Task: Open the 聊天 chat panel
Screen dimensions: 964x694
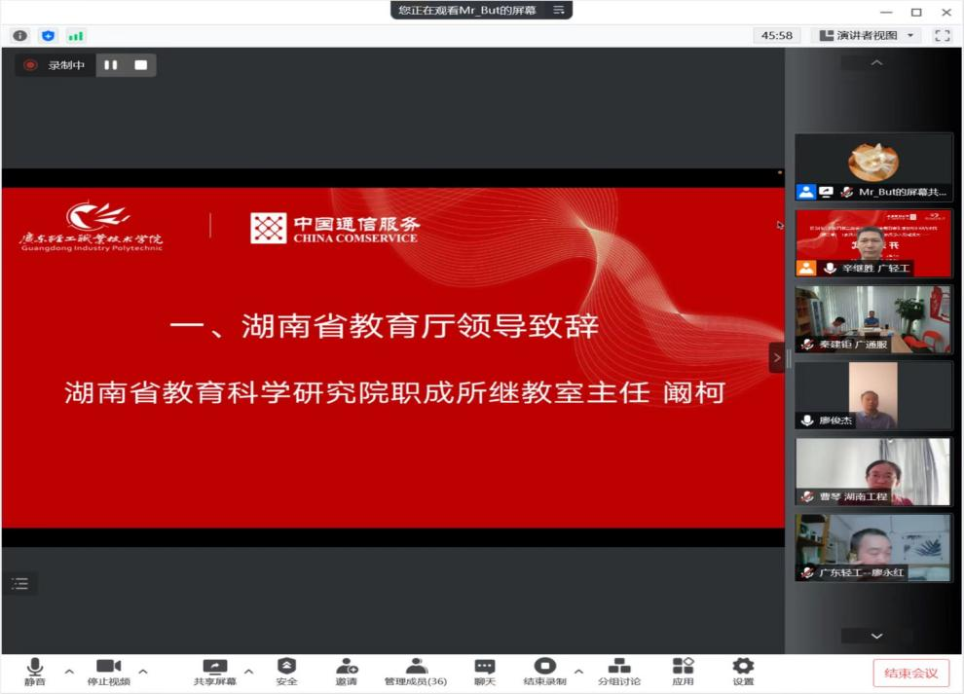Action: (484, 671)
